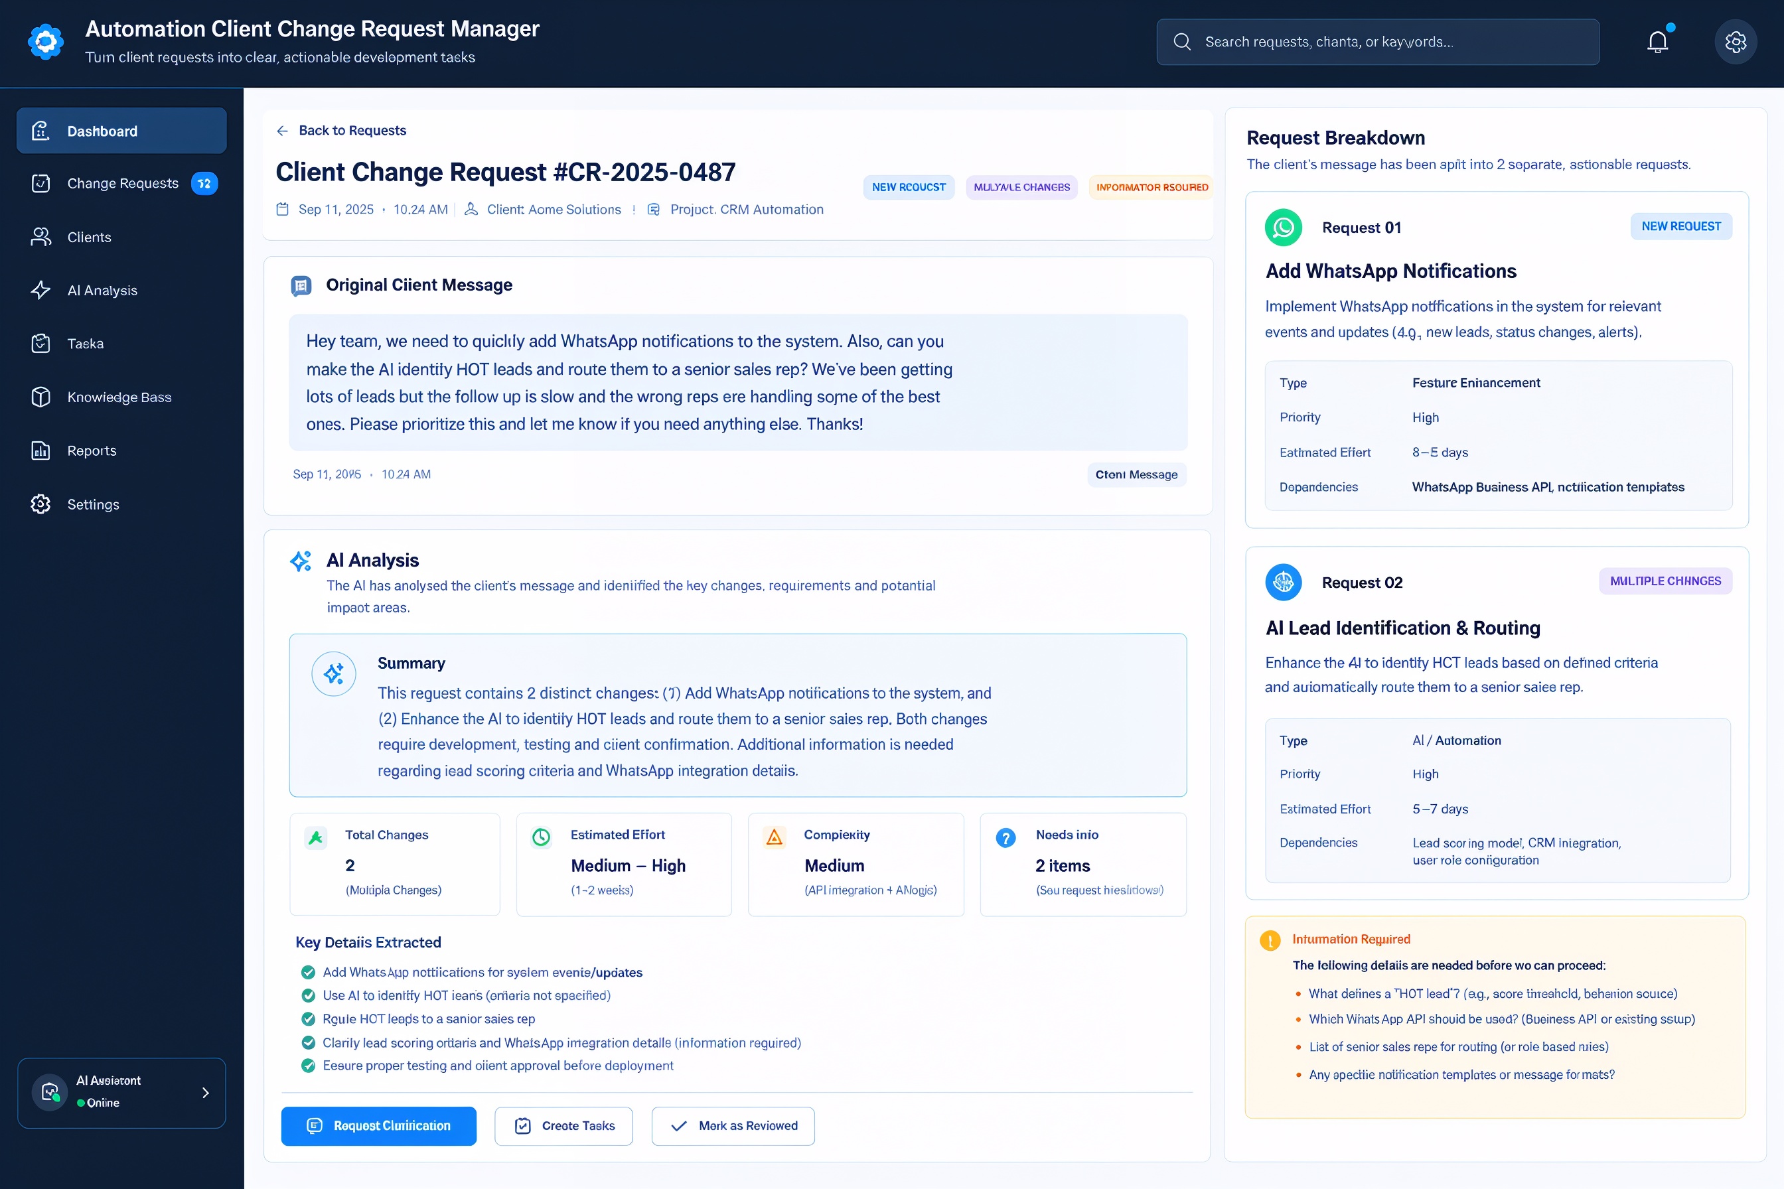
Task: Click Create Tasks button
Action: tap(563, 1125)
